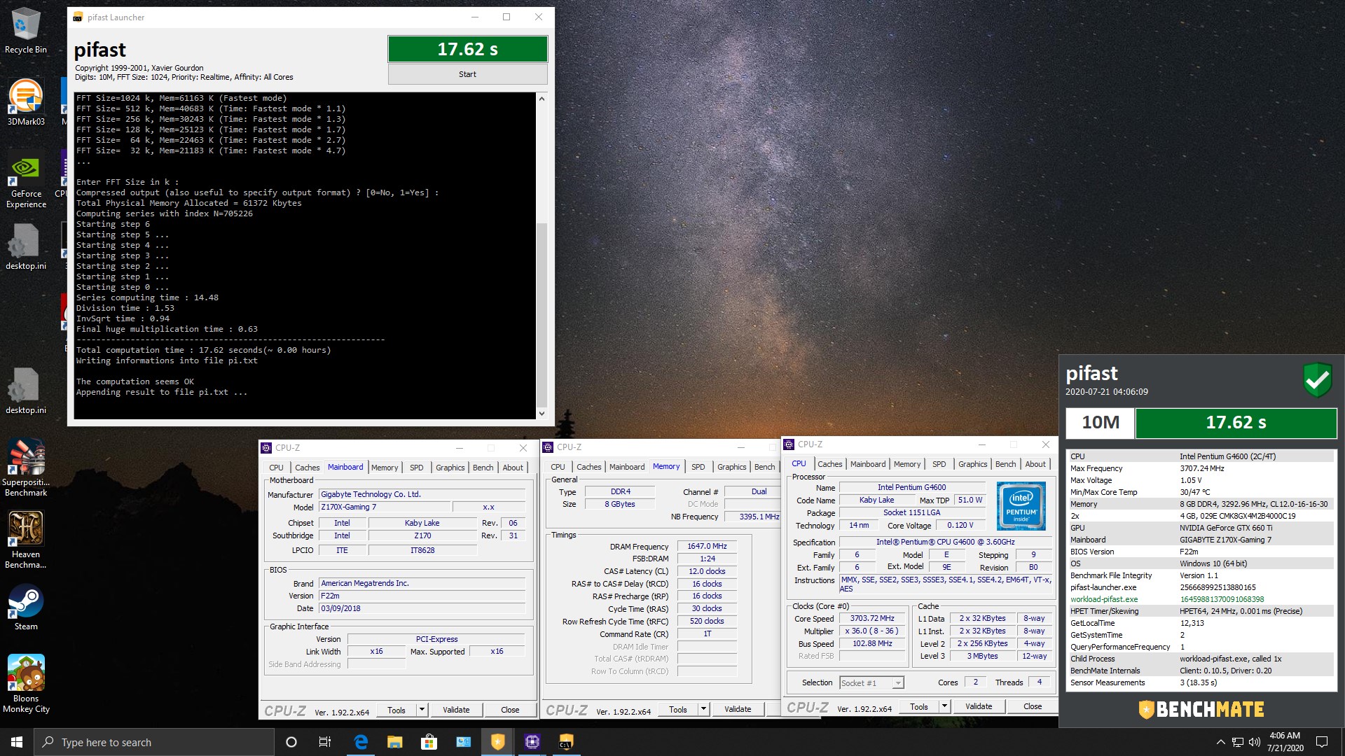Select the BIOS version F22m field

click(x=422, y=596)
